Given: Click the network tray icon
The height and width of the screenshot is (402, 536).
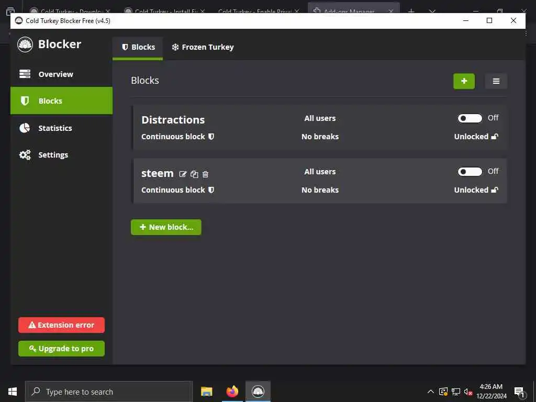Looking at the screenshot, I should tap(456, 392).
